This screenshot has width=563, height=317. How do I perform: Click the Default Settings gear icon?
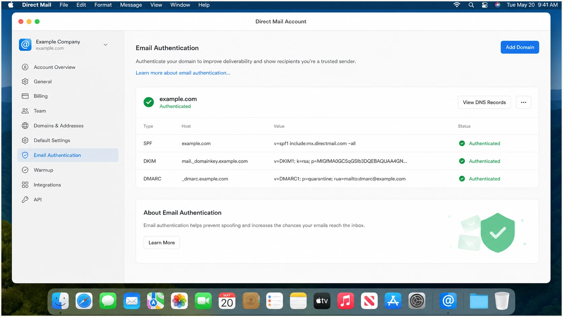(x=25, y=140)
